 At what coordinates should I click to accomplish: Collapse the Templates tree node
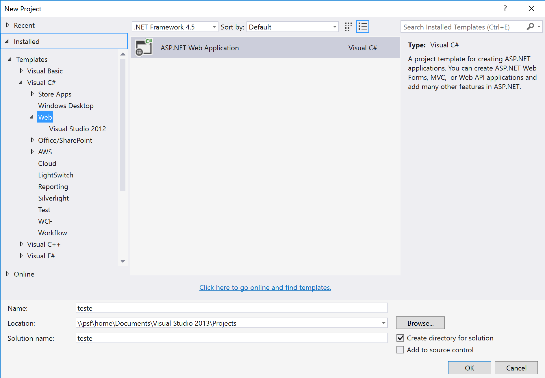tap(10, 59)
